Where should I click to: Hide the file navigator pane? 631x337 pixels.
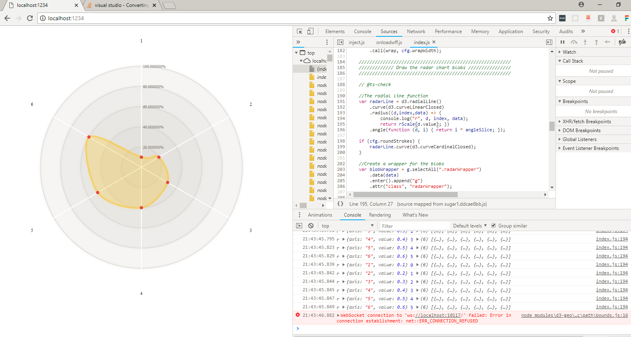point(340,42)
